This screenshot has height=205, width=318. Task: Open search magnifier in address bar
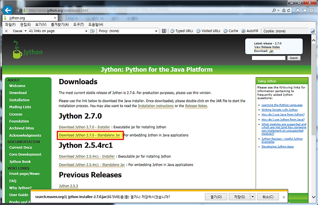tap(274, 10)
